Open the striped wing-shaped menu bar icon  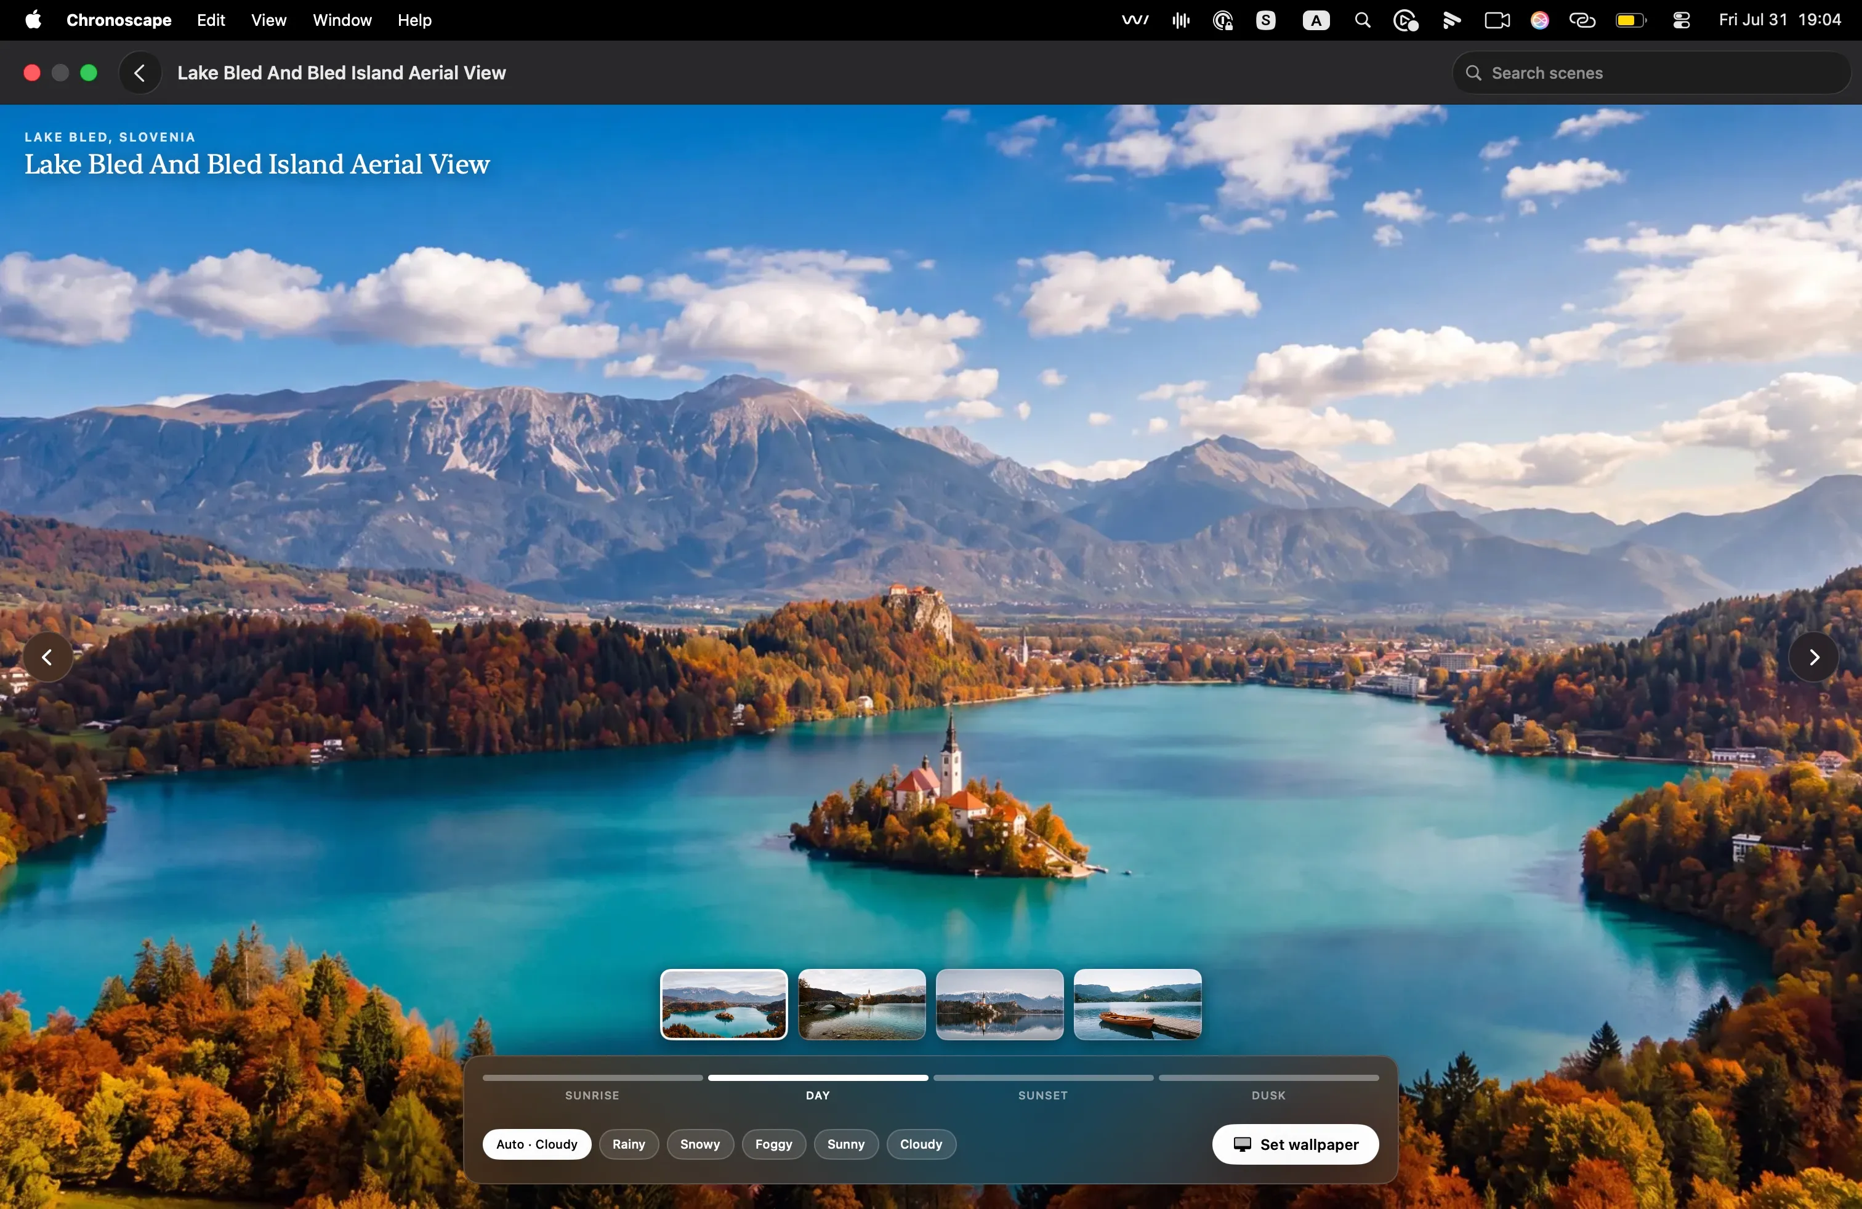tap(1451, 20)
